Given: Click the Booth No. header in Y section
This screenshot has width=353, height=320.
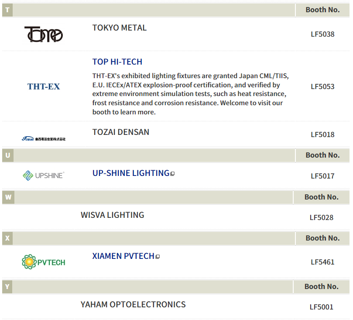Looking at the screenshot, I should (321, 286).
